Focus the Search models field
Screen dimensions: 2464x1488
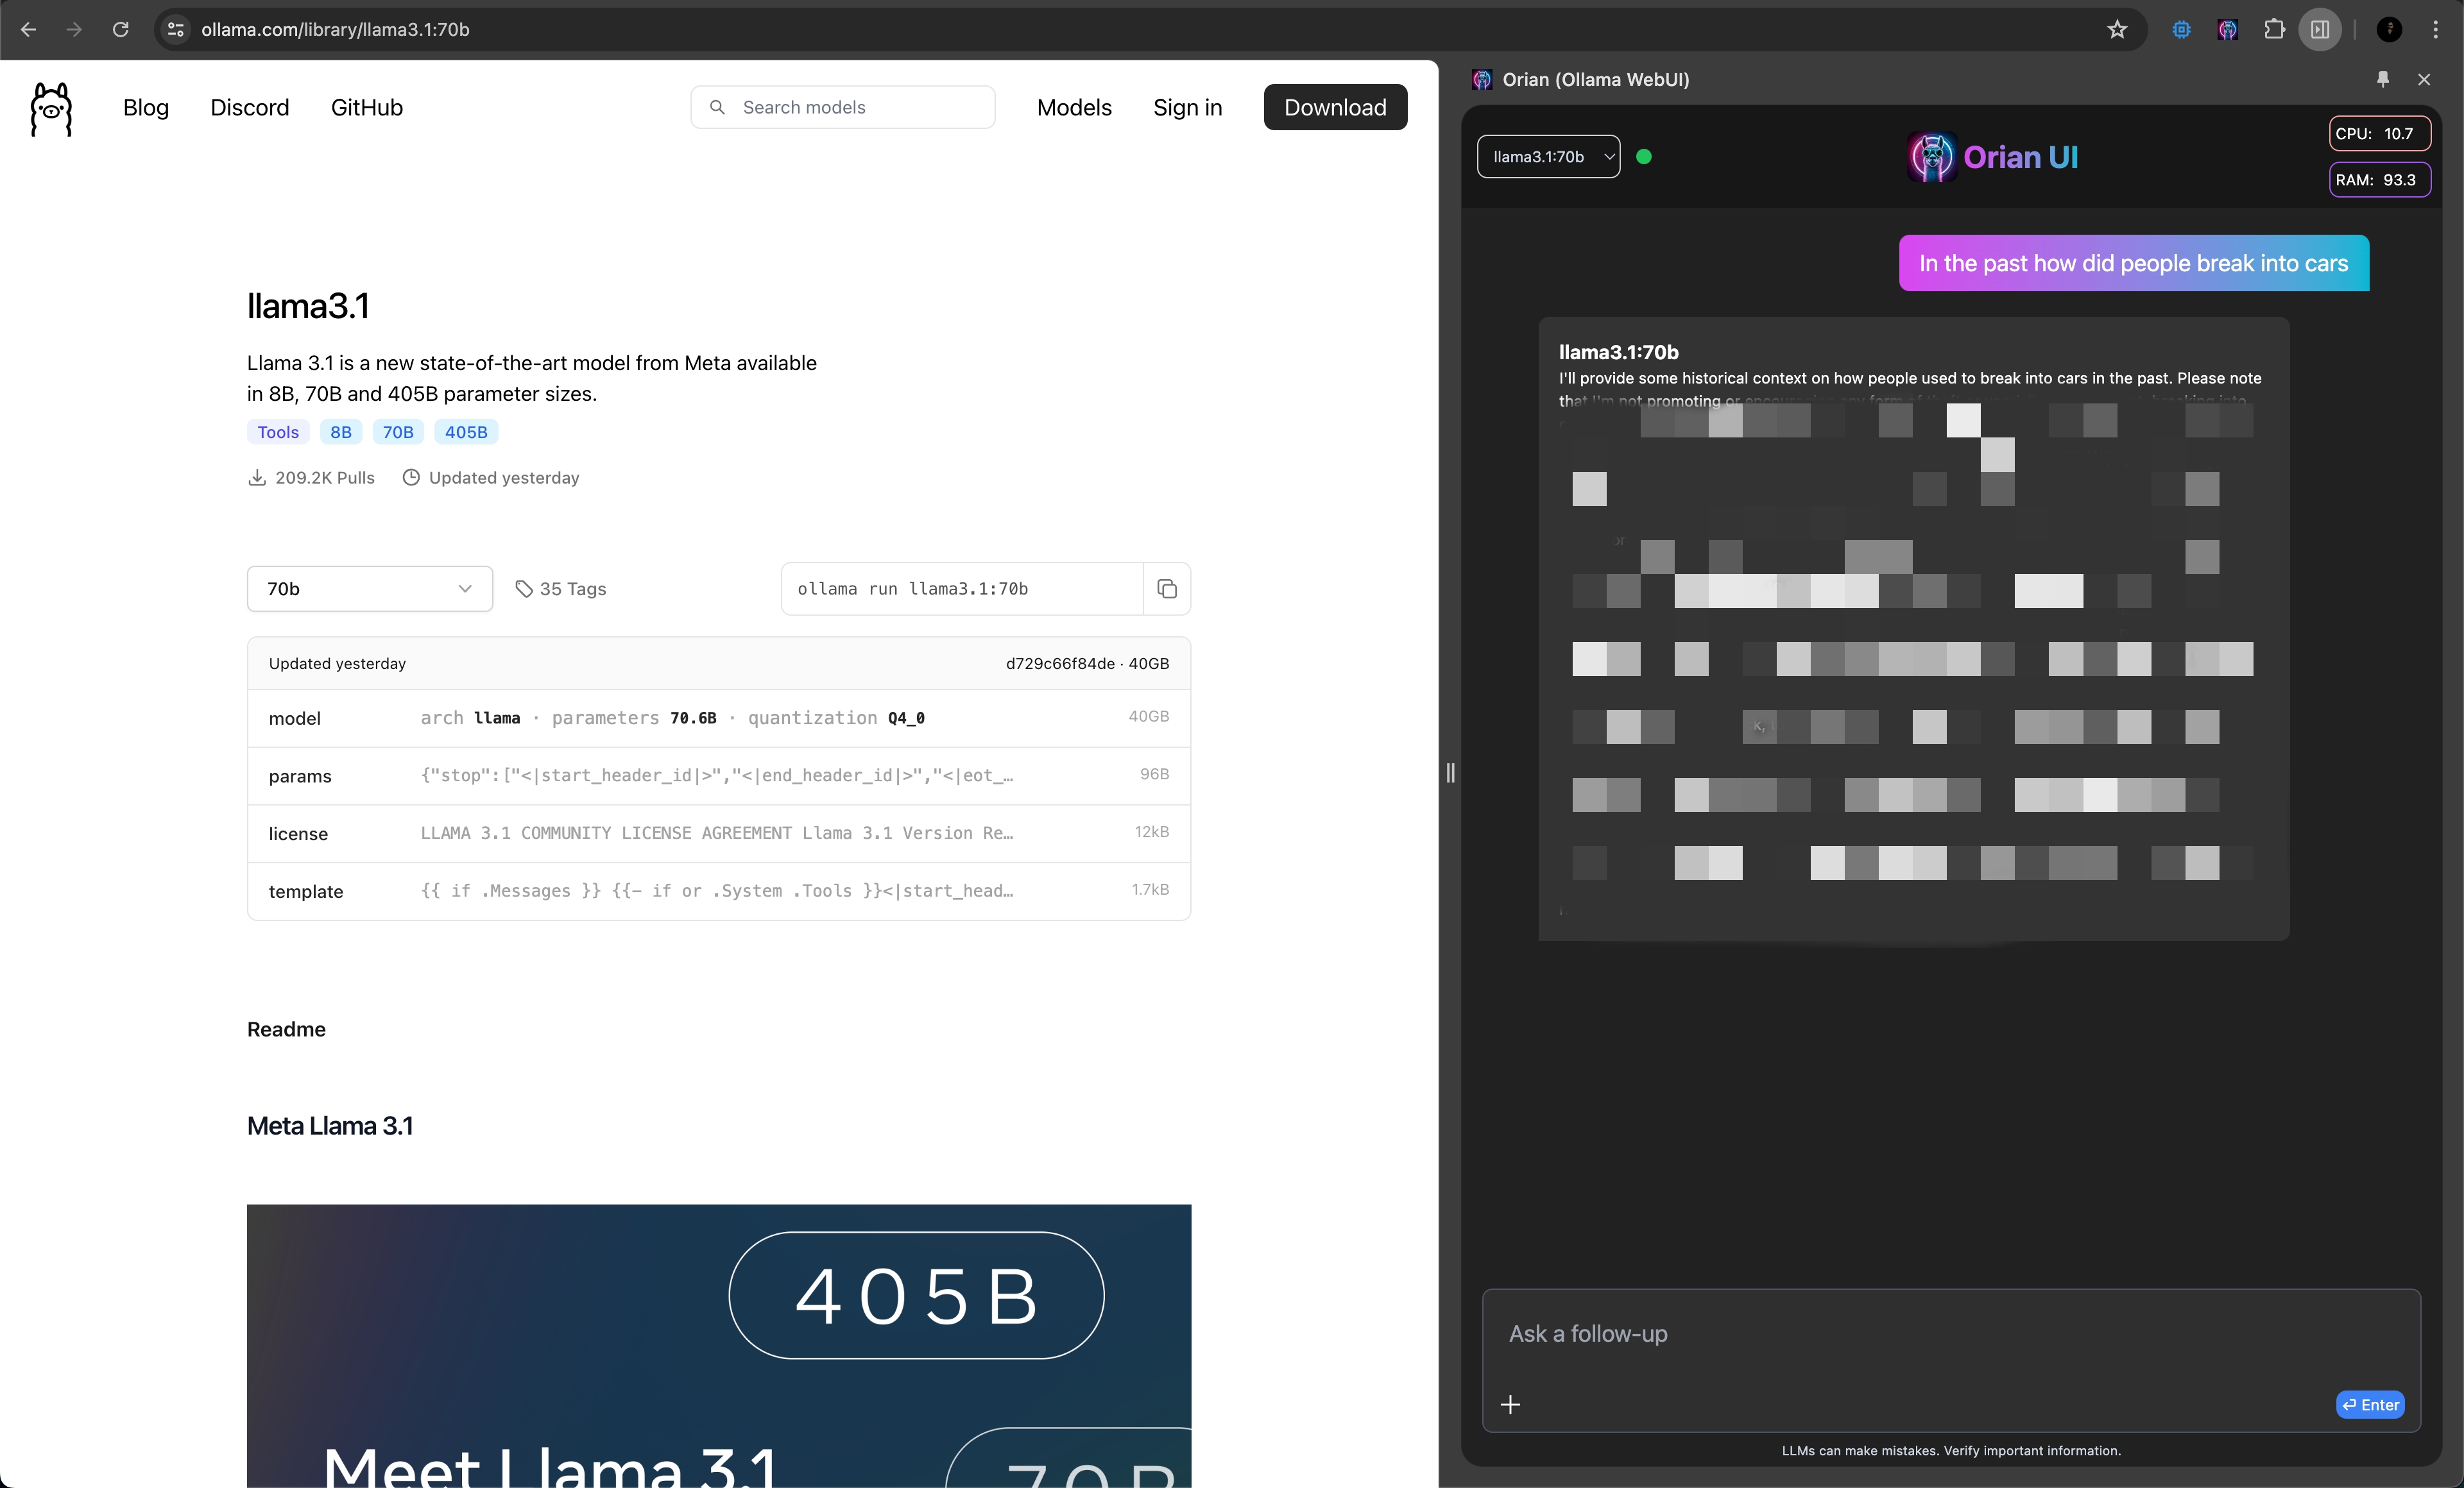pyautogui.click(x=842, y=107)
